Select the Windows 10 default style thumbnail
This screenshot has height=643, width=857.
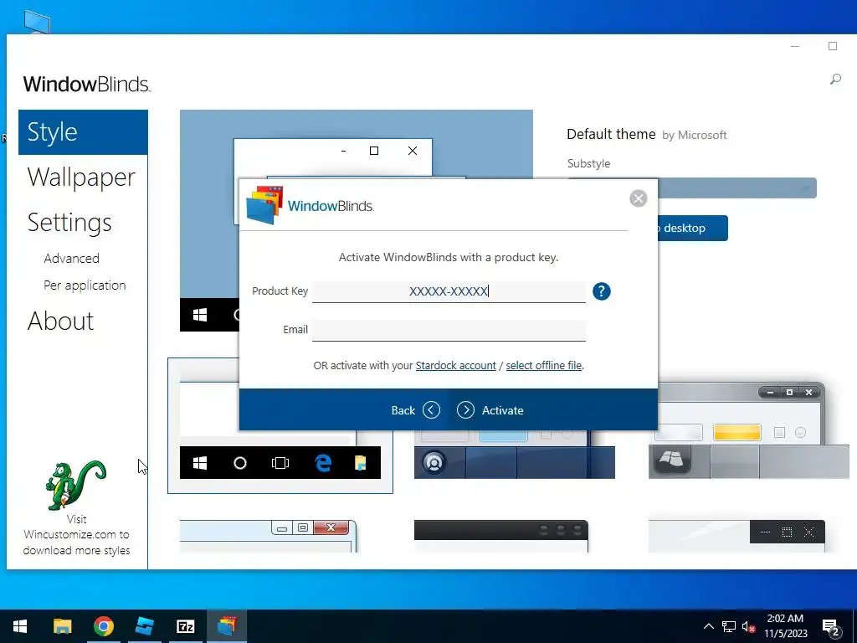280,426
